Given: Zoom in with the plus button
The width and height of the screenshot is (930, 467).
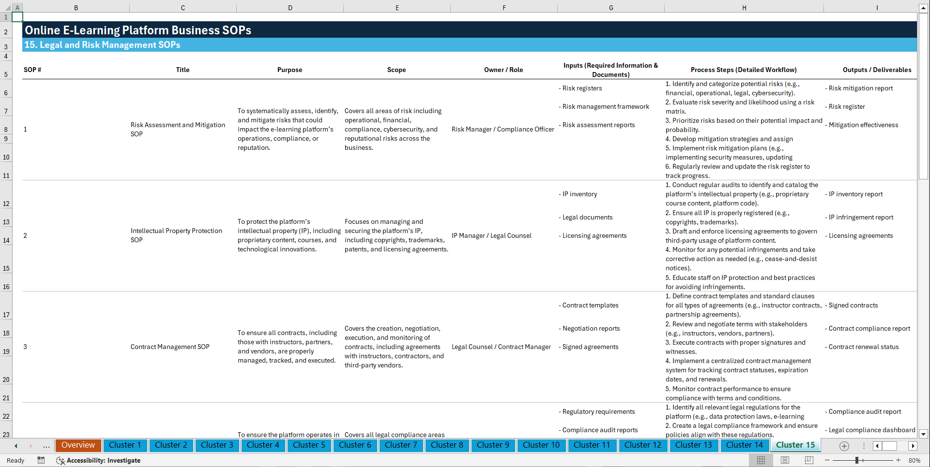Looking at the screenshot, I should click(899, 460).
